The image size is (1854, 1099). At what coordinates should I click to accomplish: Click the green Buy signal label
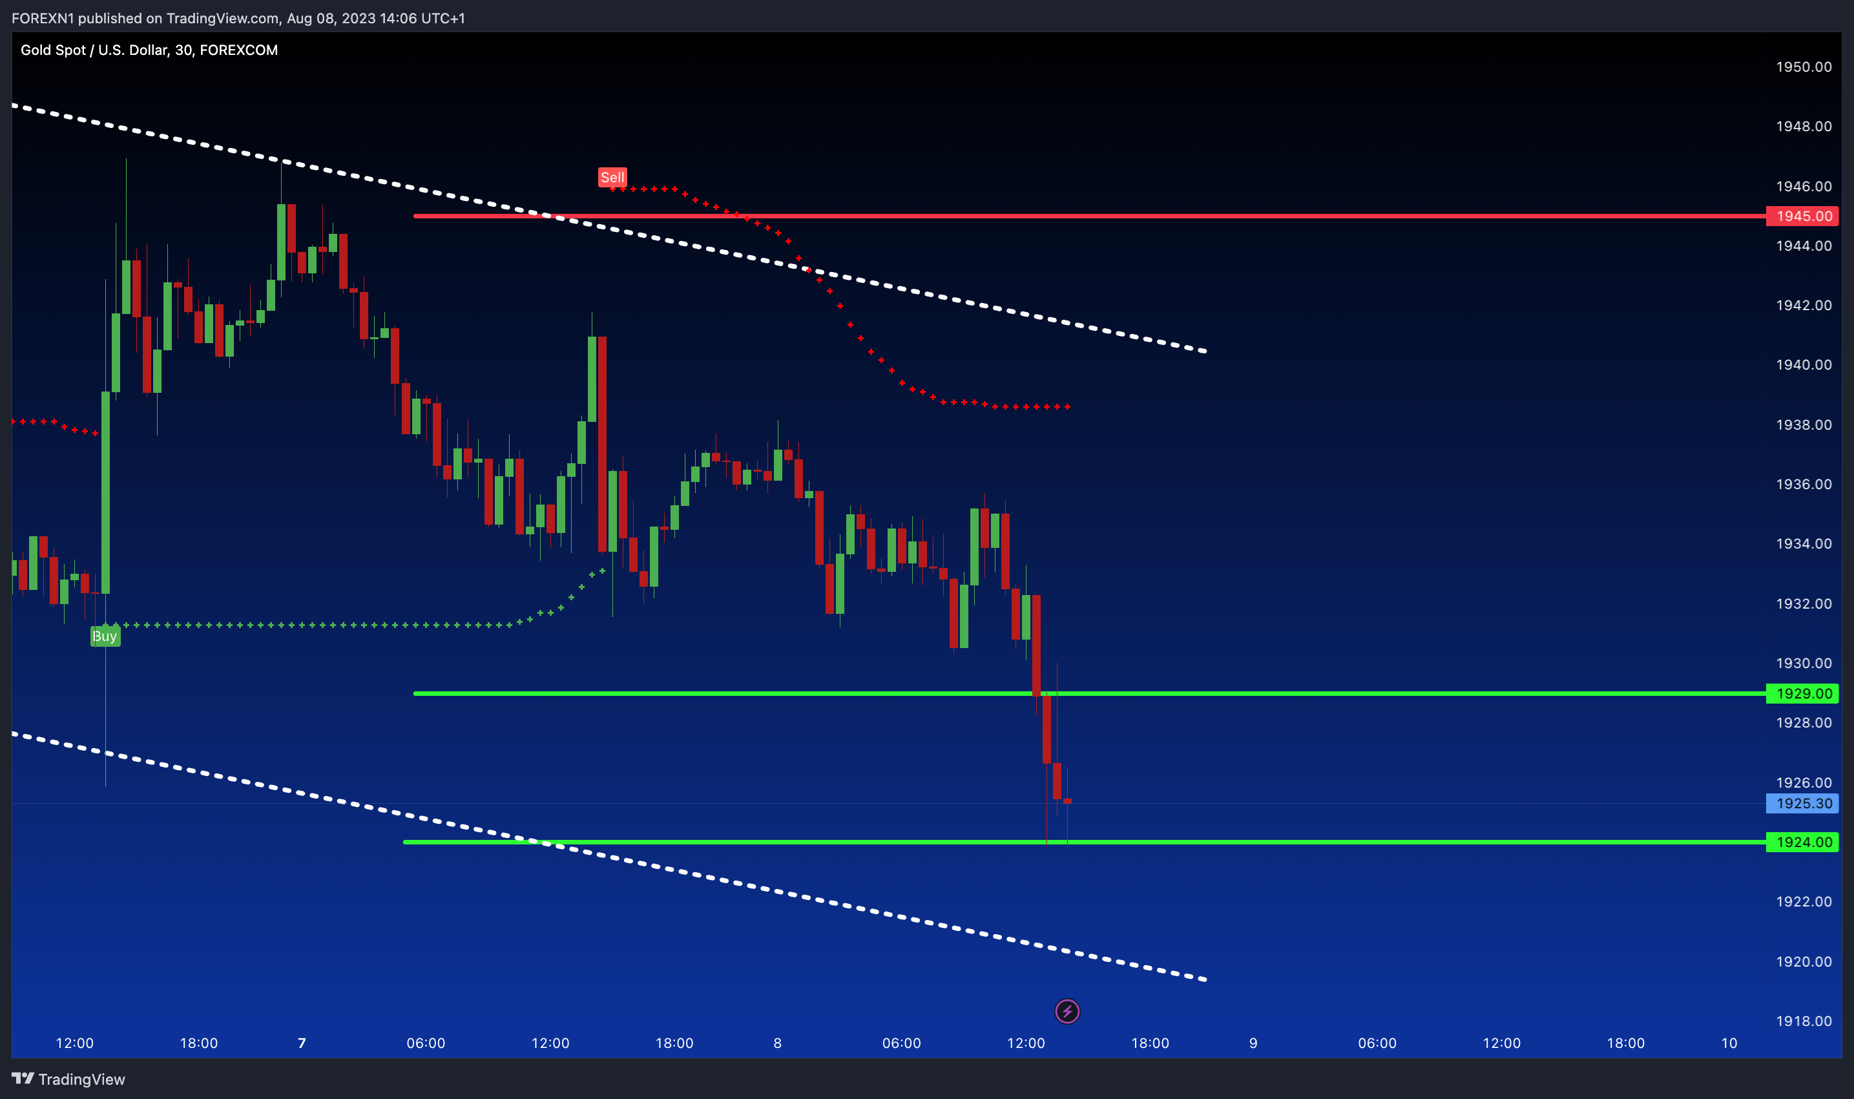(x=105, y=636)
